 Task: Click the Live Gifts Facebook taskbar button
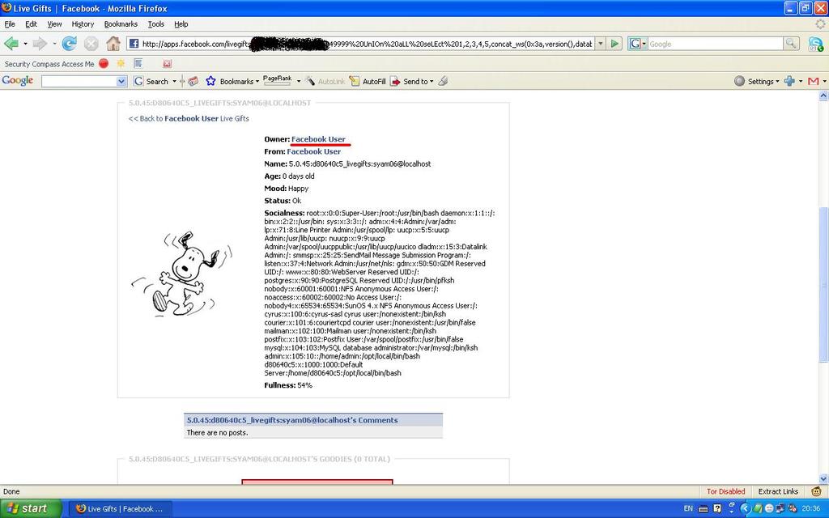pyautogui.click(x=121, y=509)
